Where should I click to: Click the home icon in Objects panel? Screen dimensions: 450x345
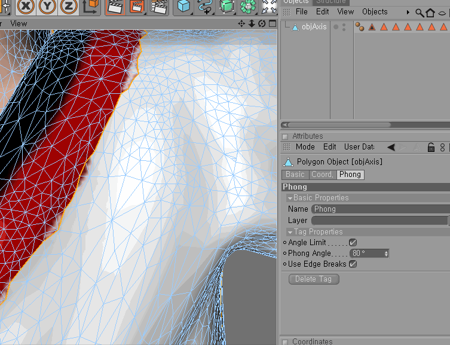coord(430,12)
